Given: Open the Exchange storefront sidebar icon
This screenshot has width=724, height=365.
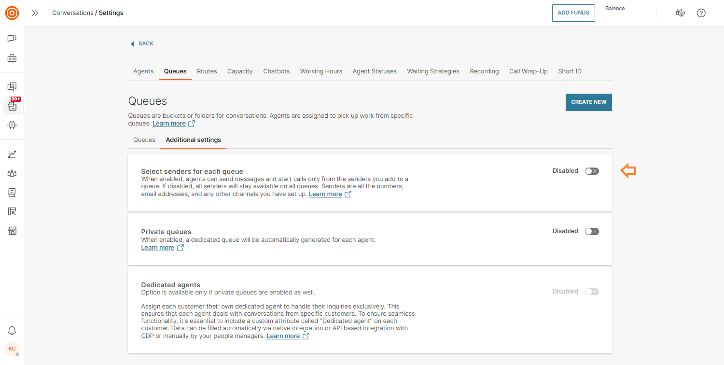Looking at the screenshot, I should (x=12, y=231).
